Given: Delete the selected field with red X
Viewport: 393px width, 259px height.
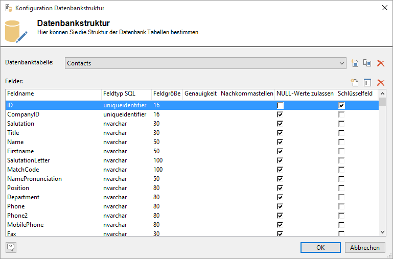Looking at the screenshot, I should tap(380, 83).
